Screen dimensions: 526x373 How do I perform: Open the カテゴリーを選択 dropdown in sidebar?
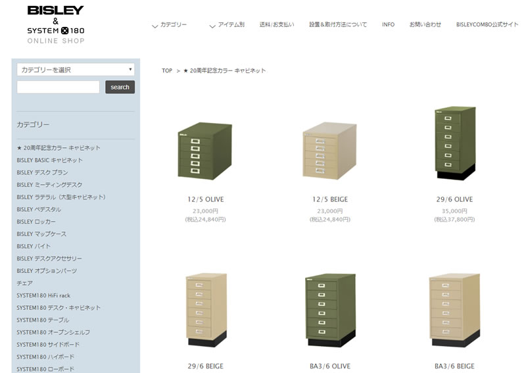[76, 69]
